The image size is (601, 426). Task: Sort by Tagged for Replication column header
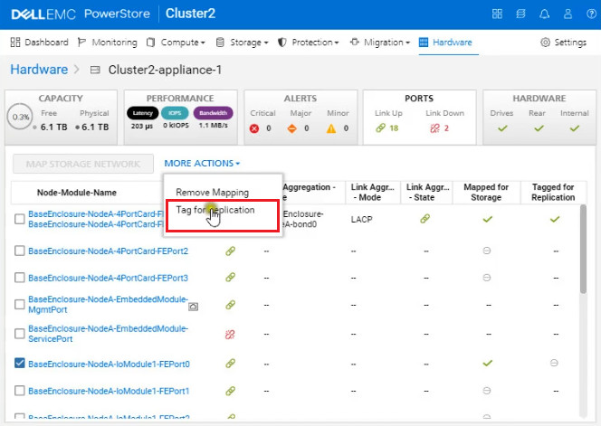tap(553, 193)
